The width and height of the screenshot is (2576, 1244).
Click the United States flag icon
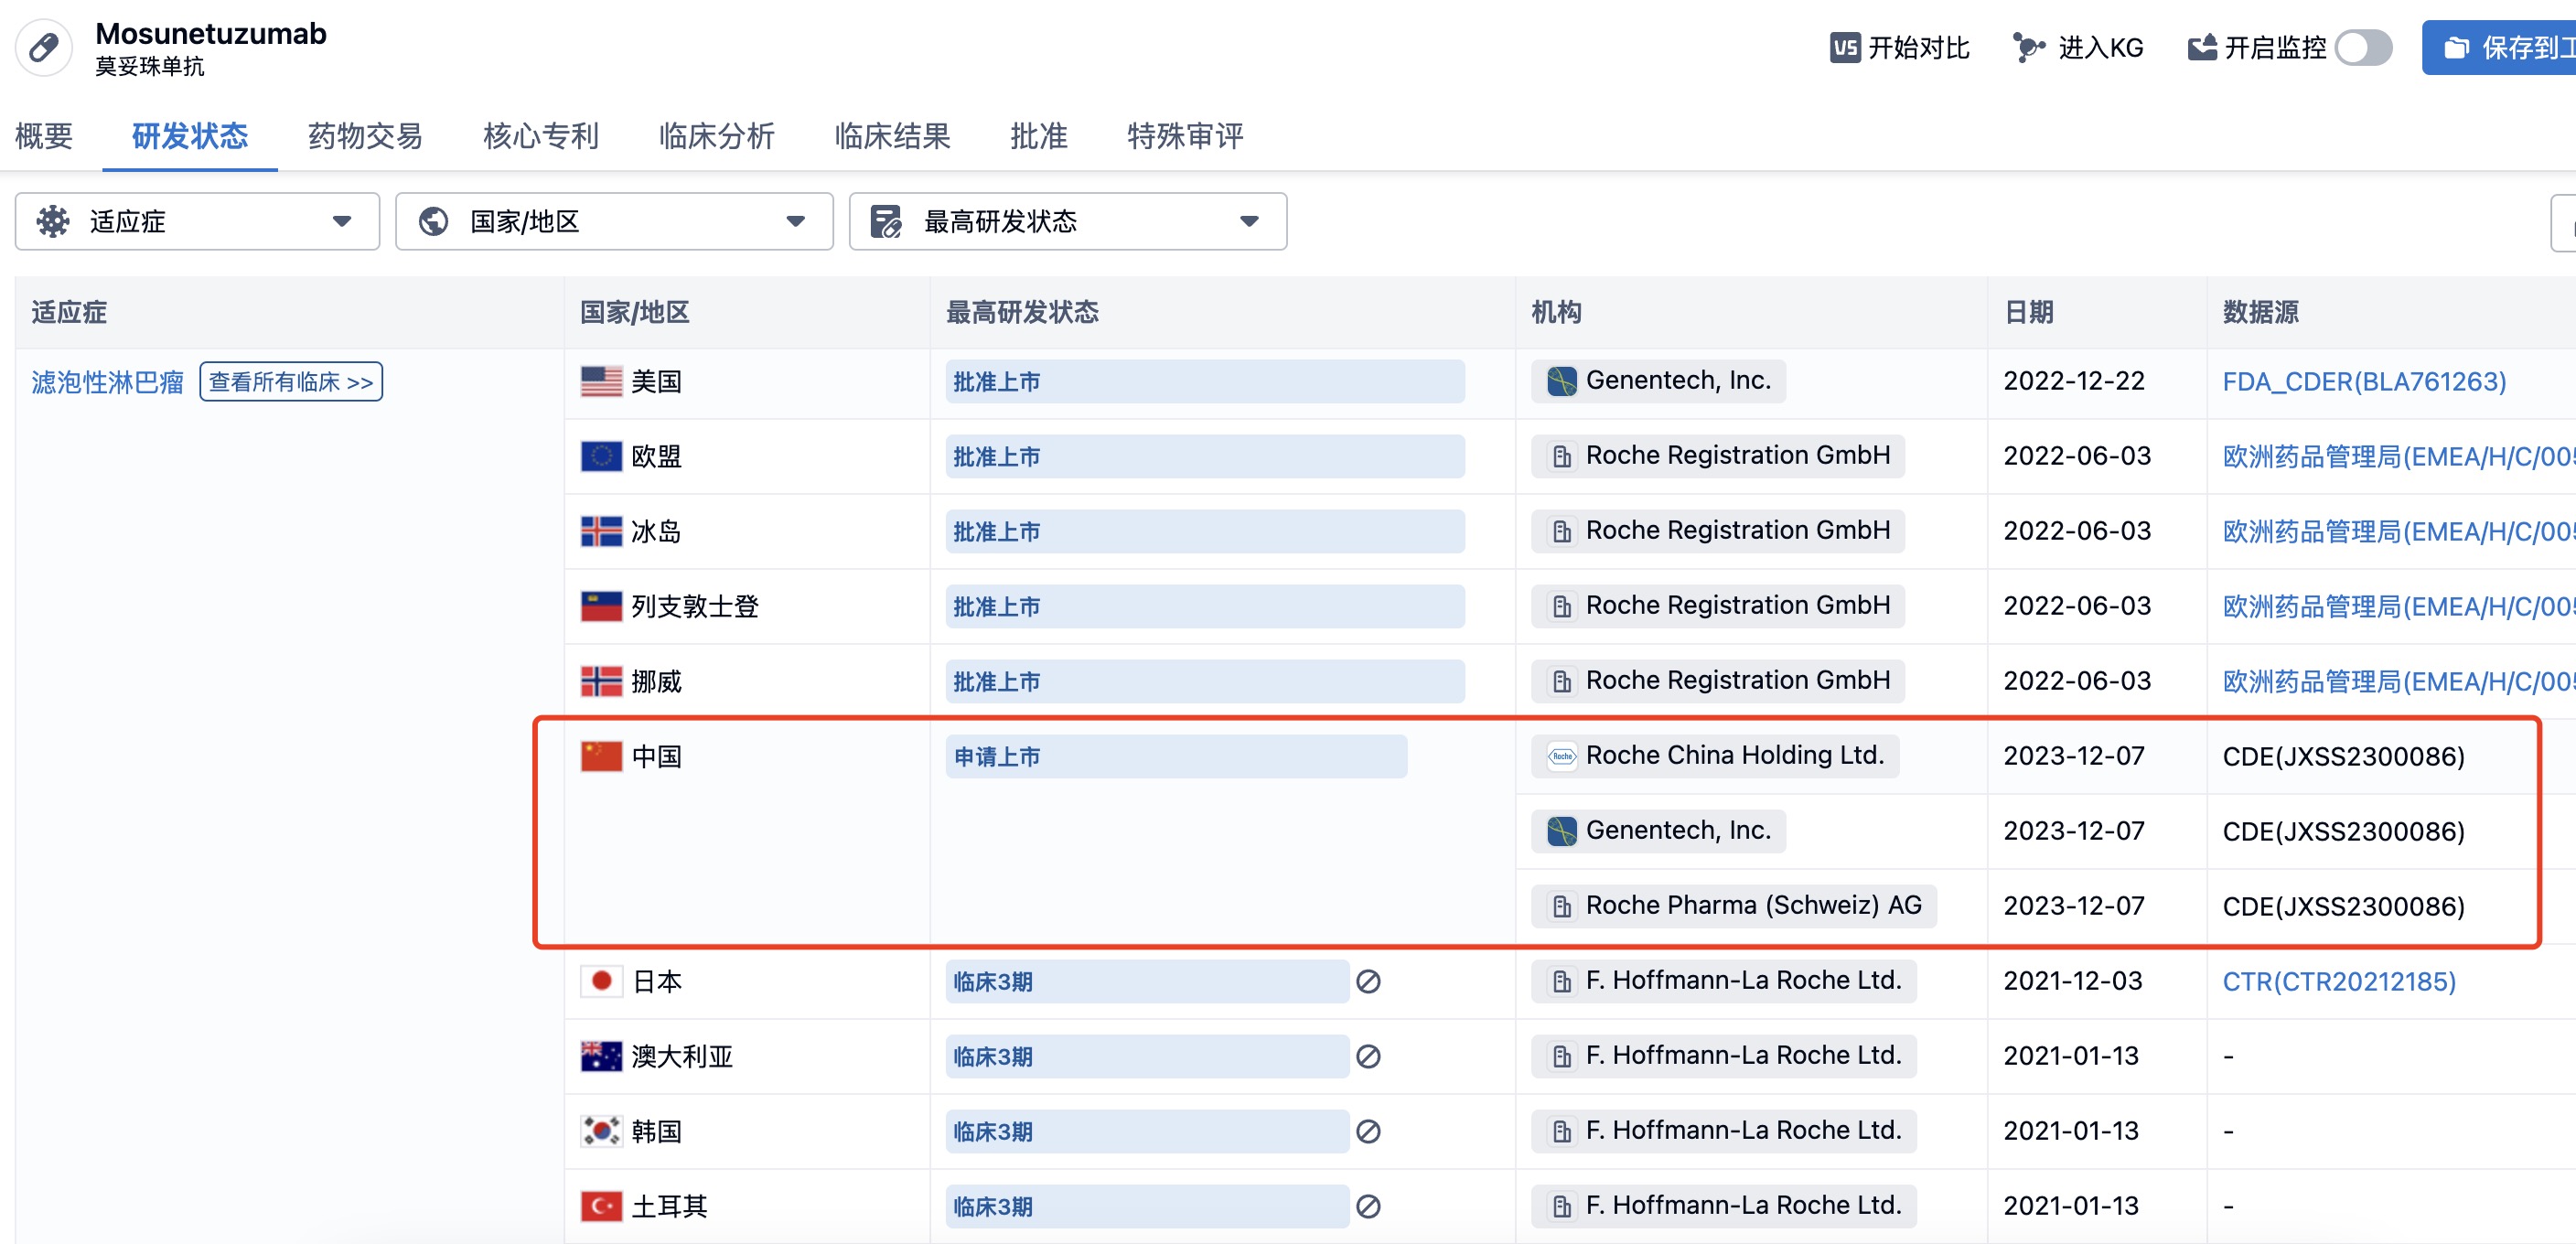[x=601, y=381]
